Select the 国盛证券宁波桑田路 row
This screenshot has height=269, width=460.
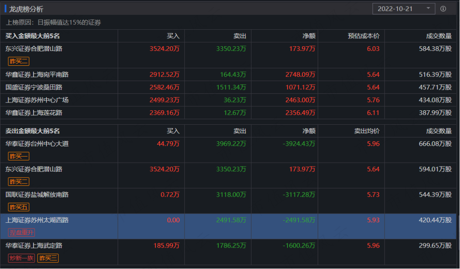228,87
